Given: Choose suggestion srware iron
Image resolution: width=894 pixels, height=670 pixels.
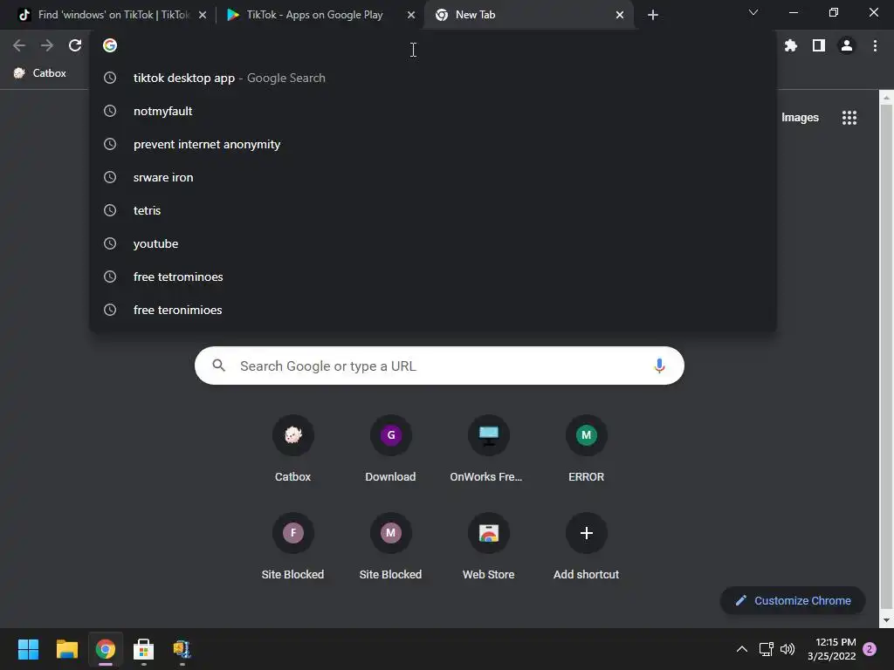Looking at the screenshot, I should (433, 177).
